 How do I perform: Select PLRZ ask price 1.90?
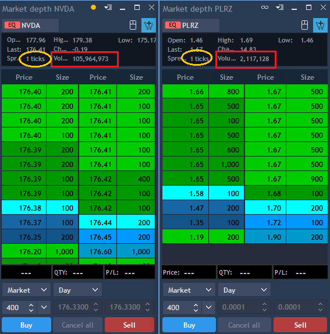(x=265, y=237)
